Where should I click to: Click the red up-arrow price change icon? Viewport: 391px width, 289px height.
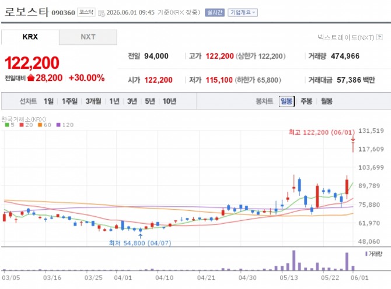tap(31, 77)
